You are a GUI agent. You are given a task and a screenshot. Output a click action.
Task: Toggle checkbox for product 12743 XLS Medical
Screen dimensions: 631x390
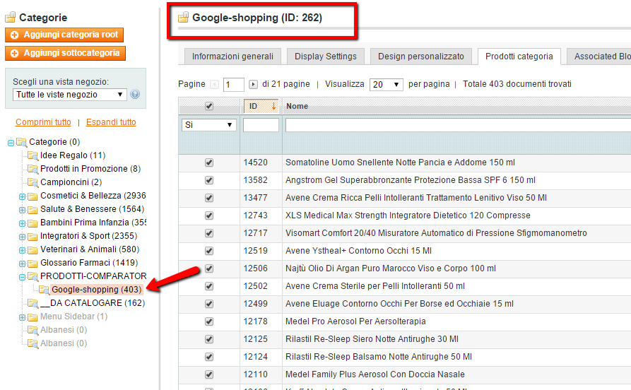[x=208, y=215]
